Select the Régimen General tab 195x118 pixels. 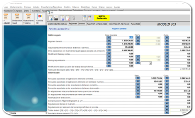77,24
